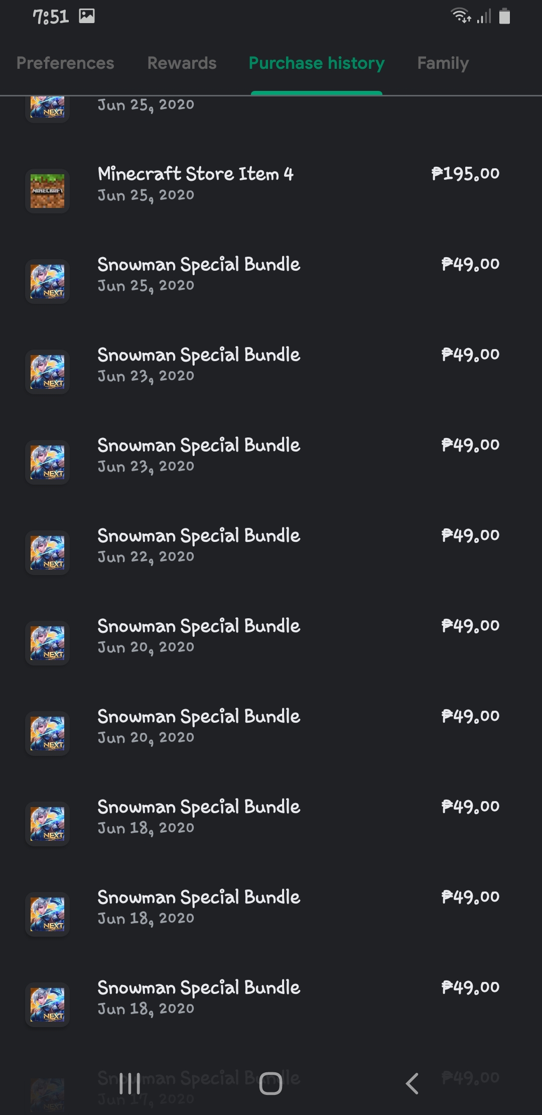542x1115 pixels.
Task: Open the Jun 22 Snowman Special Bundle
Action: [x=199, y=535]
